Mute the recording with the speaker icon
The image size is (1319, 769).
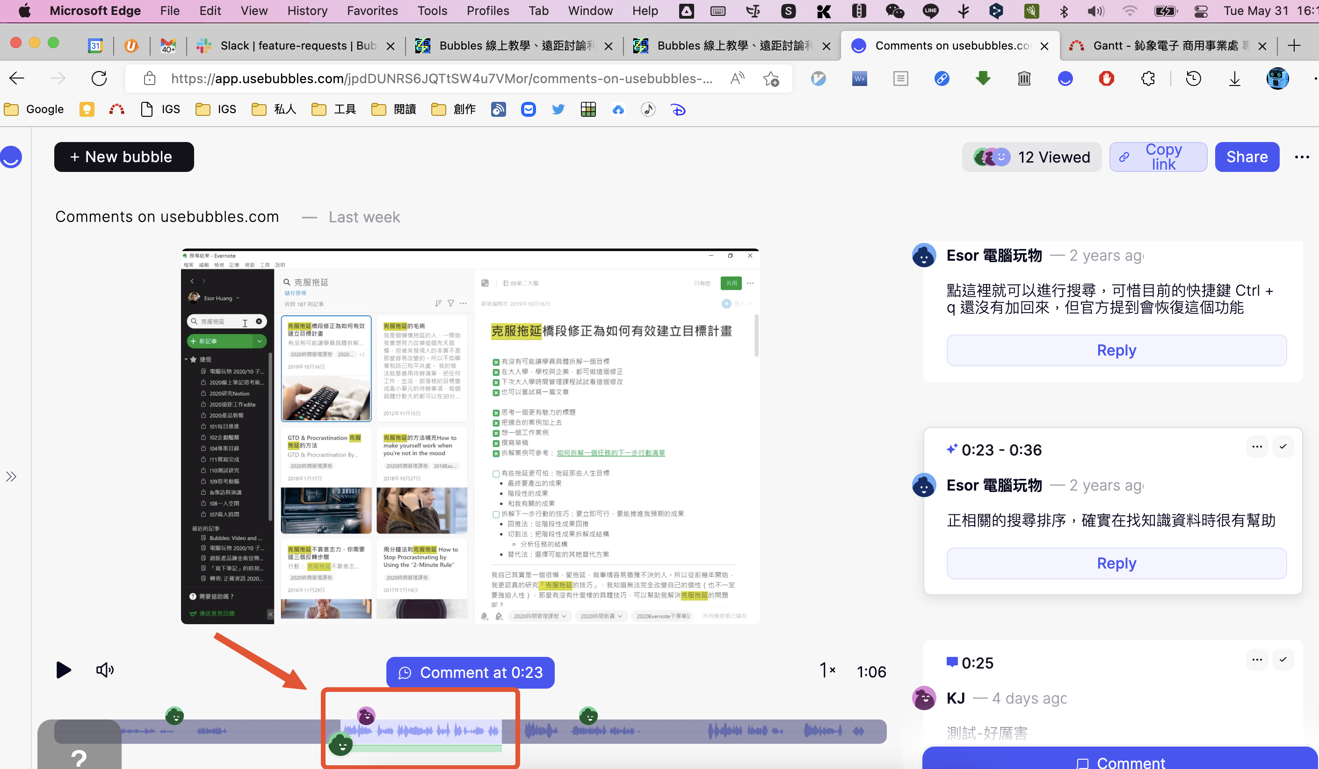[x=105, y=669]
